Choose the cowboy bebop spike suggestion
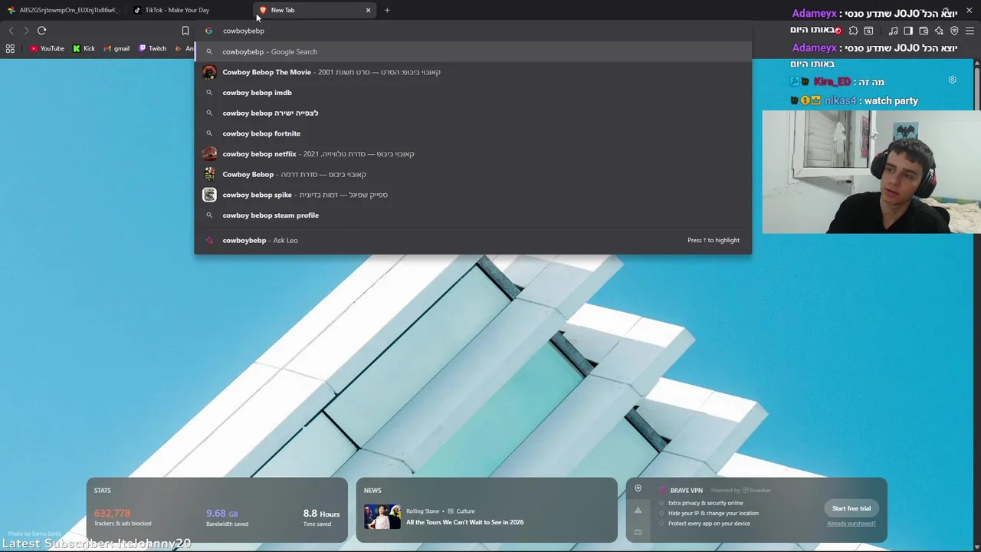 click(x=473, y=195)
